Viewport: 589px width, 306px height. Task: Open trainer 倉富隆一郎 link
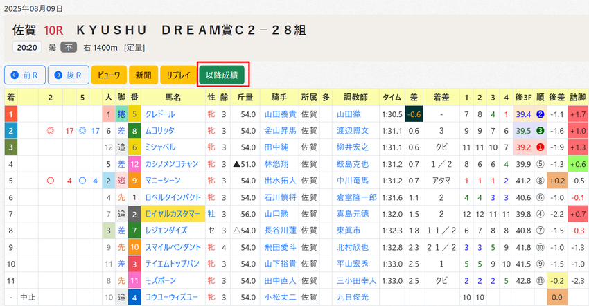pyautogui.click(x=356, y=197)
